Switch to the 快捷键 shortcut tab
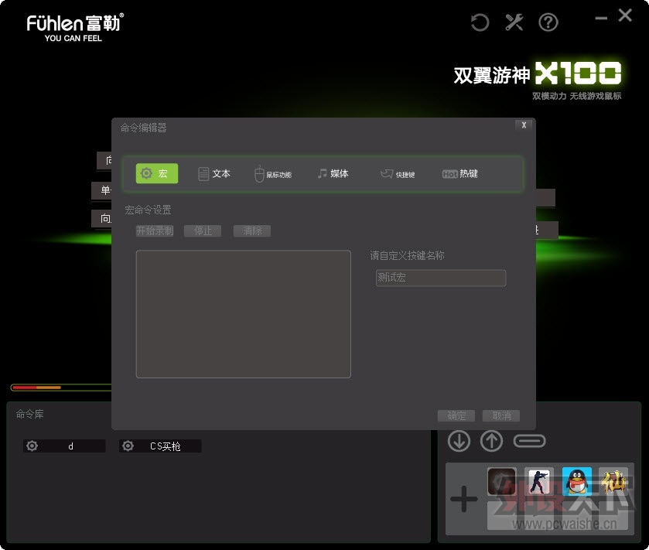 coord(398,174)
